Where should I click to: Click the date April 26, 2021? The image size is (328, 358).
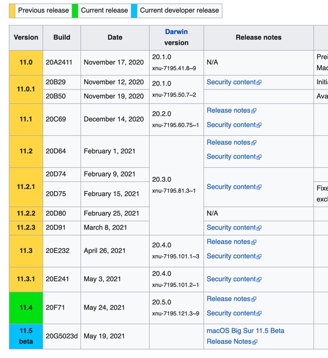pyautogui.click(x=105, y=251)
